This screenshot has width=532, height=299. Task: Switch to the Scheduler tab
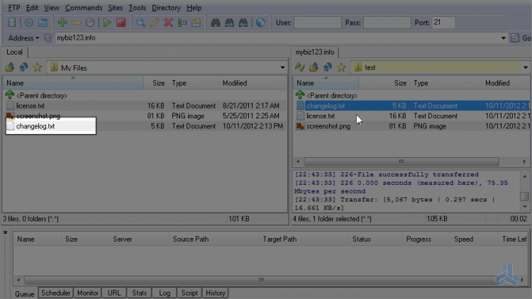(55, 293)
